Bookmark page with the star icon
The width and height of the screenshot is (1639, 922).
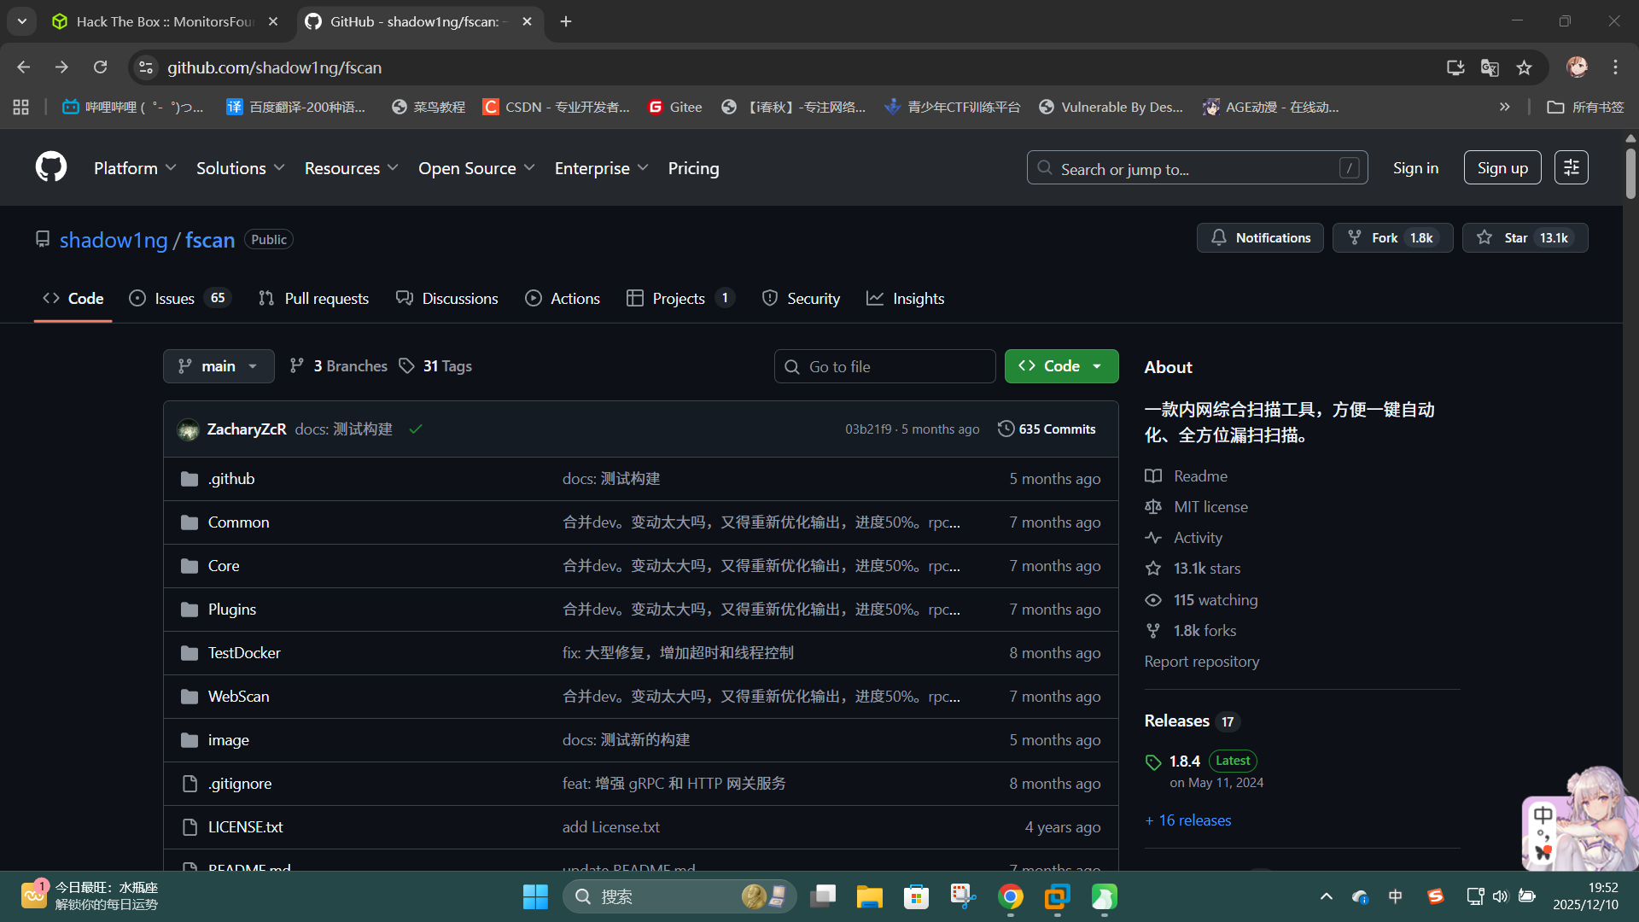pos(1524,67)
